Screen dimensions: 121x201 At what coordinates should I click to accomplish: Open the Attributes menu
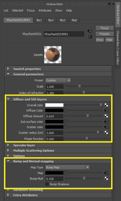point(45,10)
